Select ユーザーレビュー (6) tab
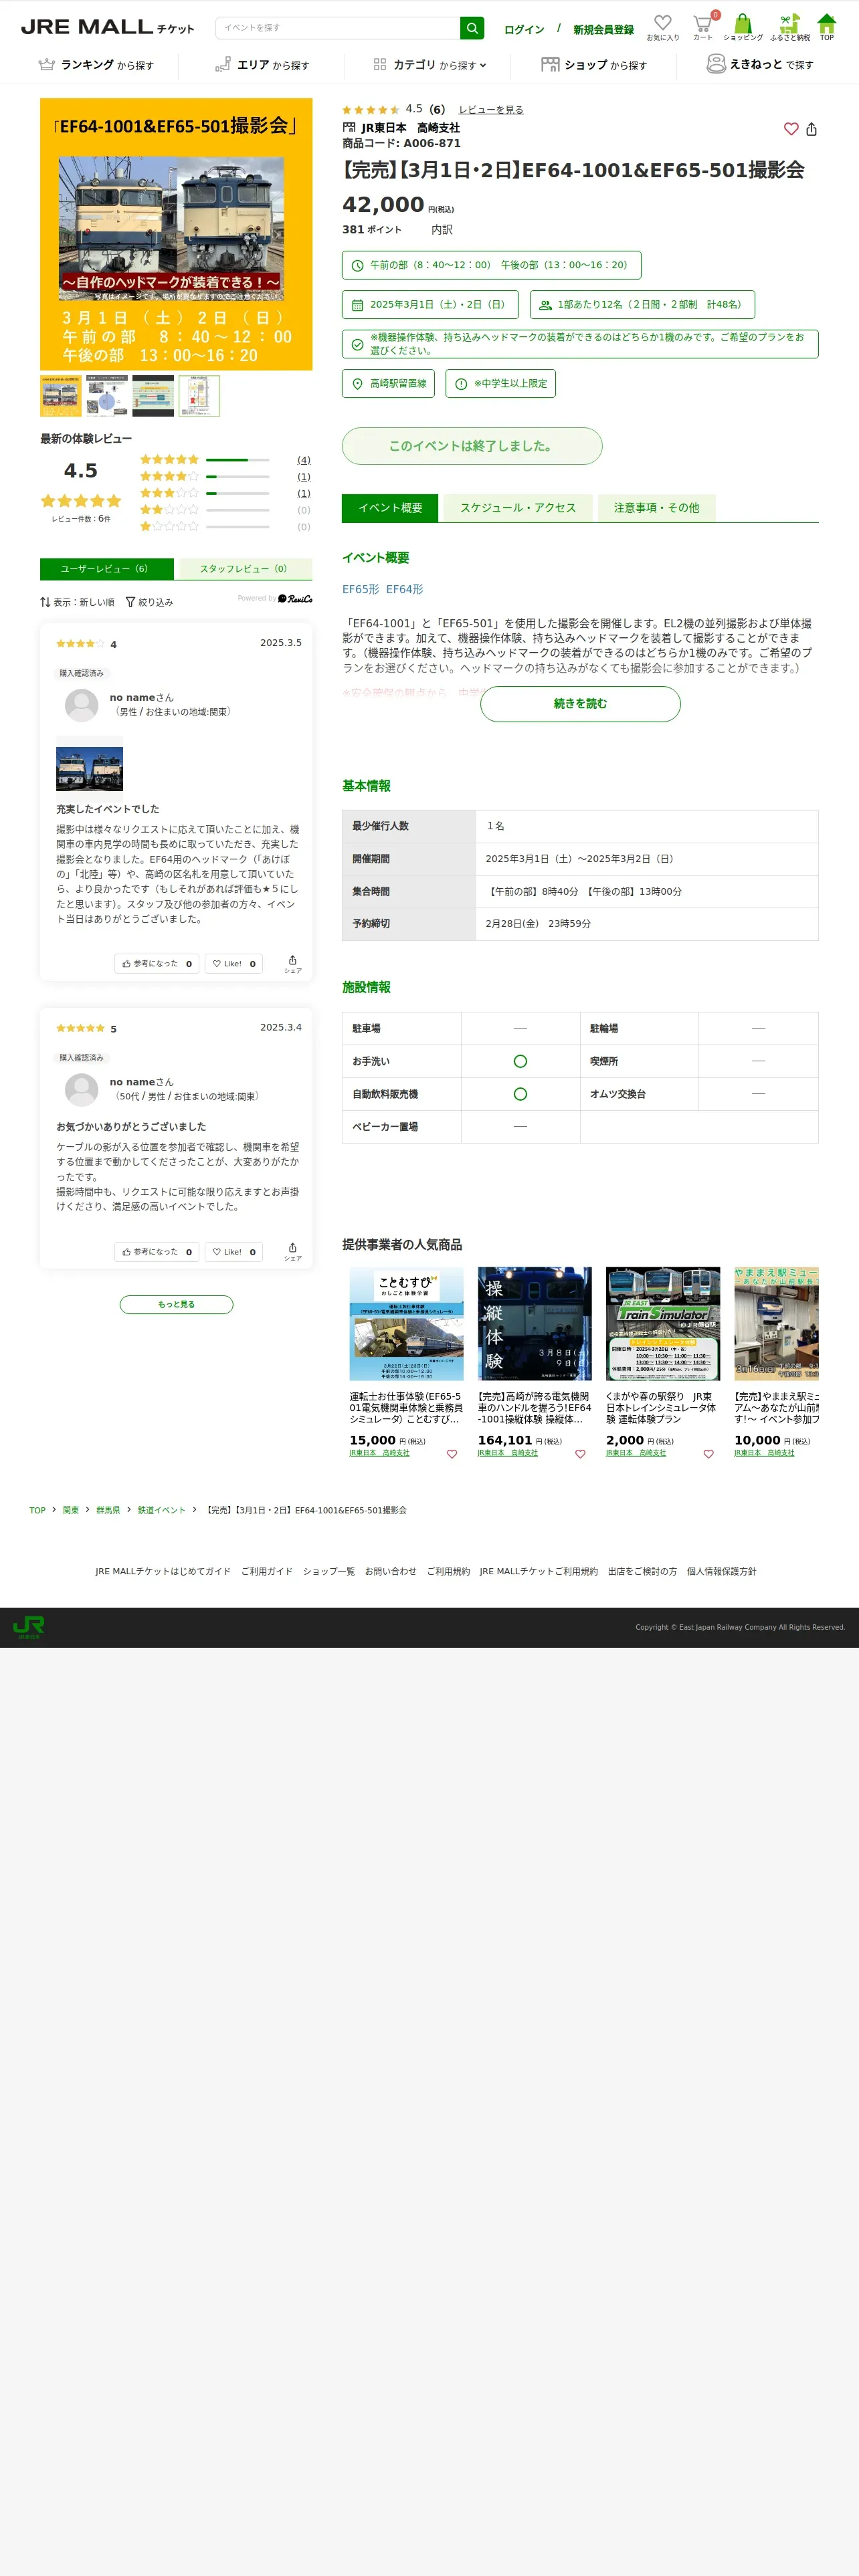The height and width of the screenshot is (2576, 859). tap(107, 569)
